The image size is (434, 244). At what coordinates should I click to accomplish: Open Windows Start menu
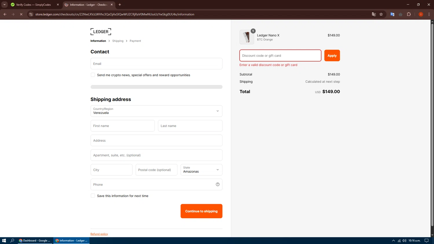coord(4,241)
